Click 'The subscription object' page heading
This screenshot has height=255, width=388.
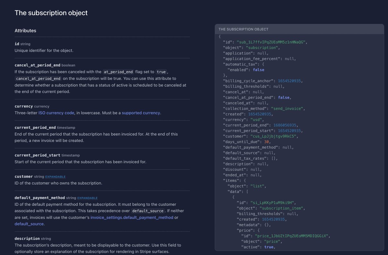click(x=51, y=13)
